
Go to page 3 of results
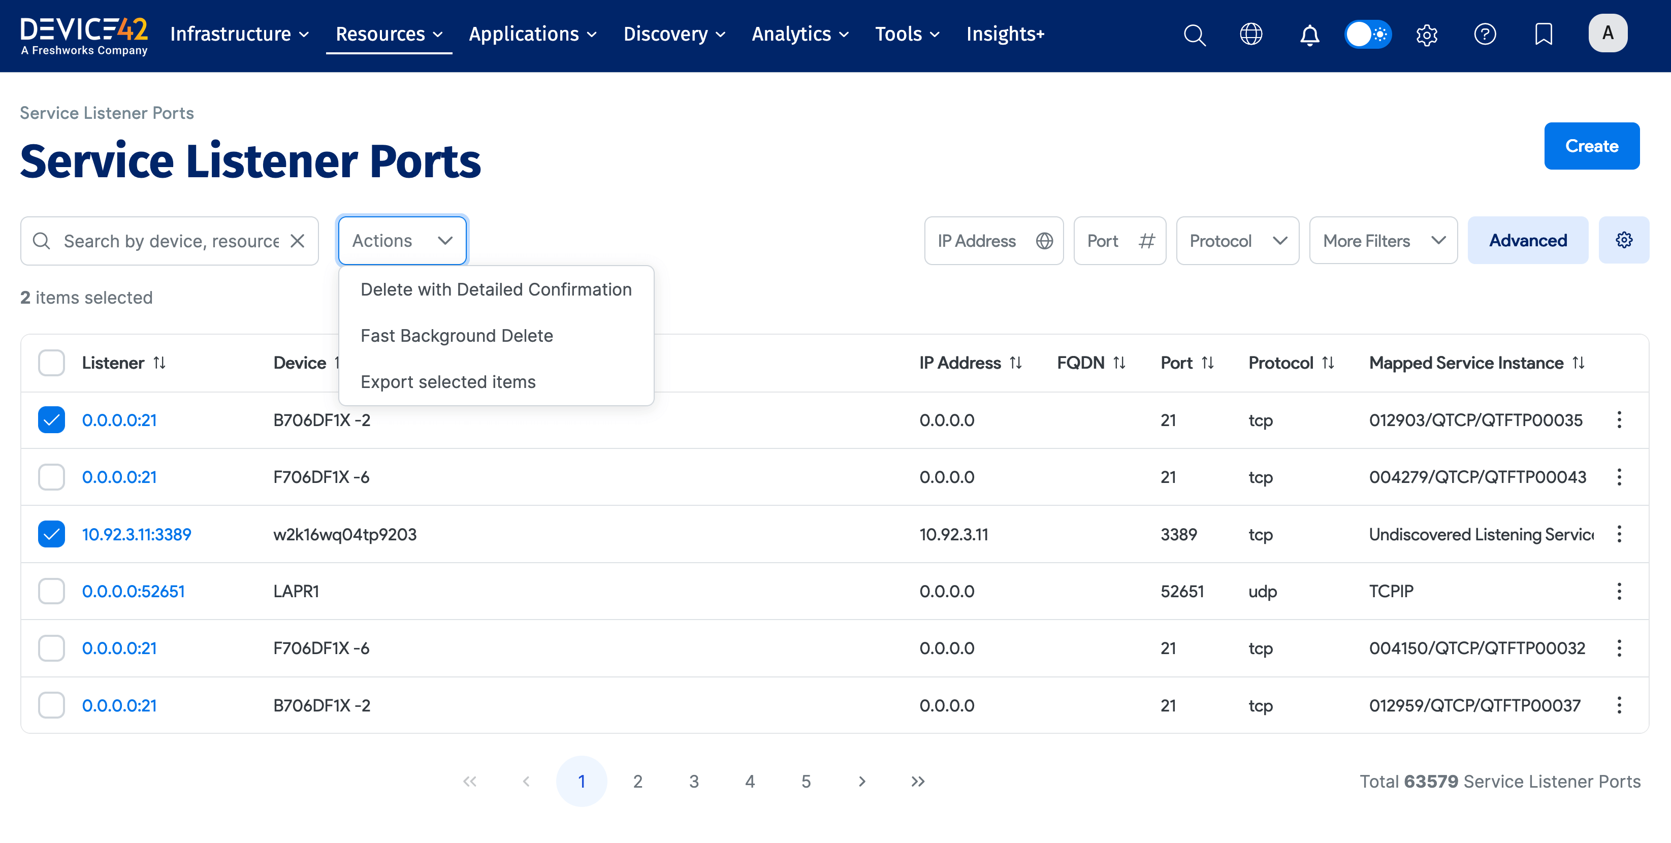click(x=694, y=781)
